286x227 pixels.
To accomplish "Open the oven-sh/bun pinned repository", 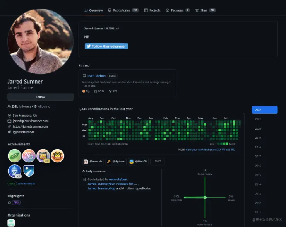I will coord(96,76).
